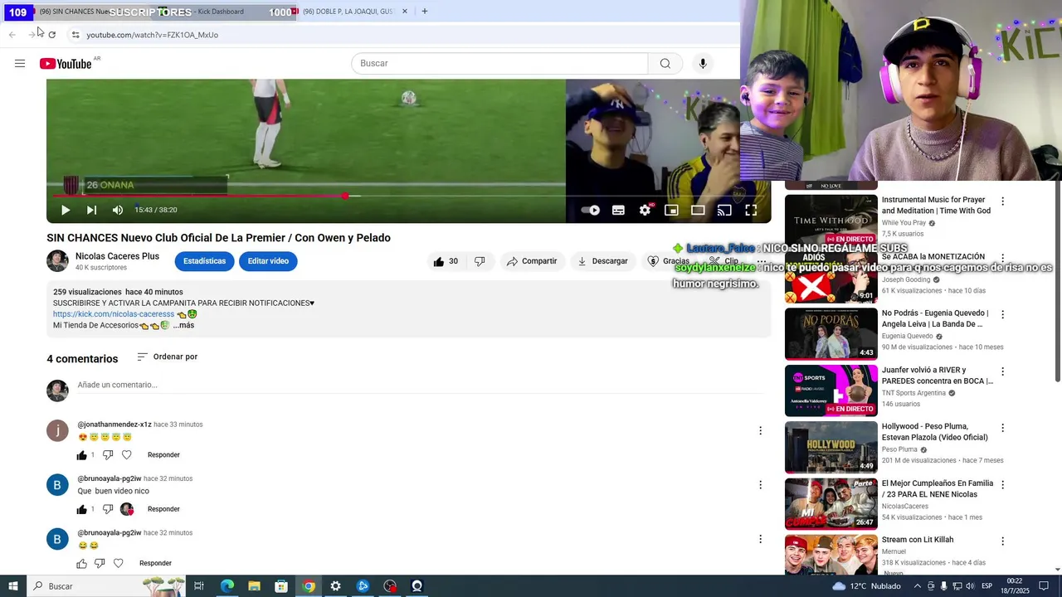
Task: Open the Nicolas Caceres Plus channel avatar
Action: coord(57,261)
